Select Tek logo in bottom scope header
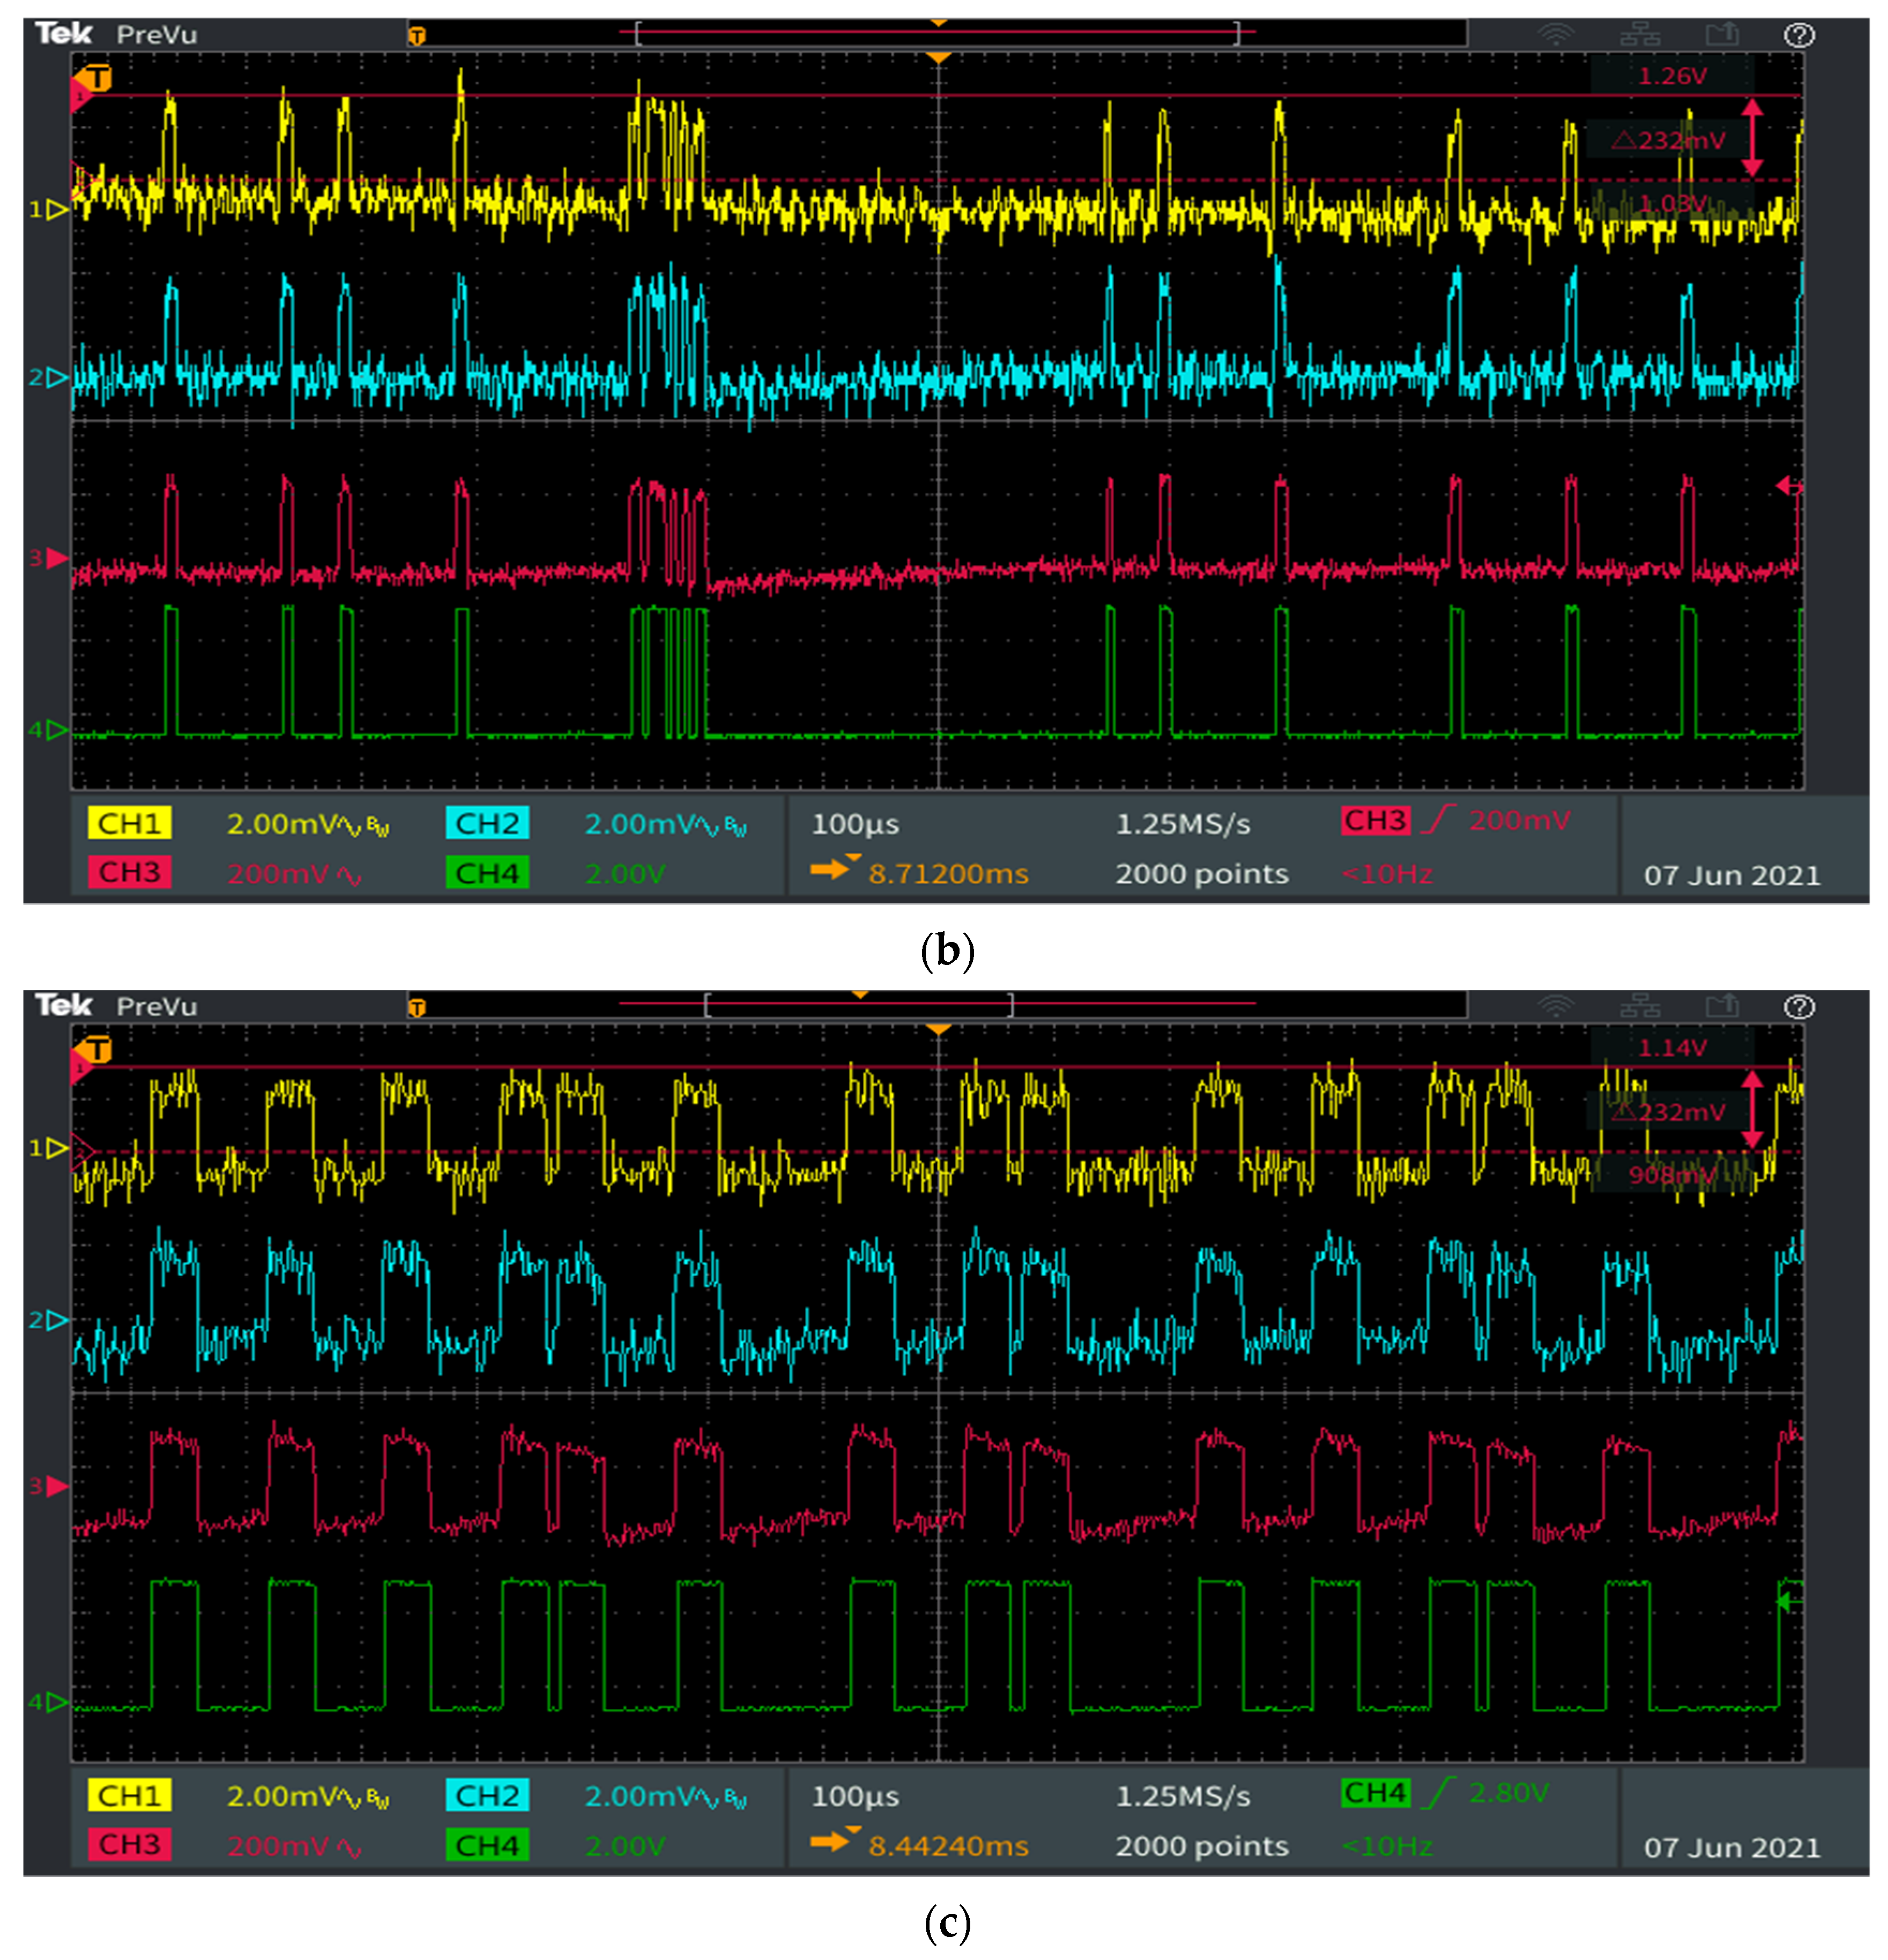The height and width of the screenshot is (1960, 1888). click(63, 1005)
